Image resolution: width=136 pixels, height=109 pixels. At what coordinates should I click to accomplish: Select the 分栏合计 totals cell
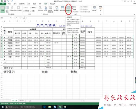tap(8, 68)
